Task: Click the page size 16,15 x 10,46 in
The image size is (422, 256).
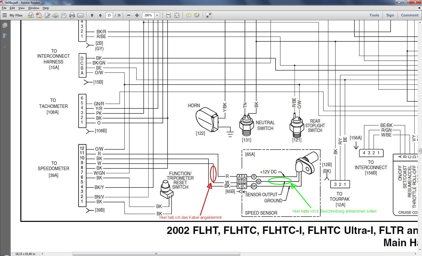Action: pos(25,254)
